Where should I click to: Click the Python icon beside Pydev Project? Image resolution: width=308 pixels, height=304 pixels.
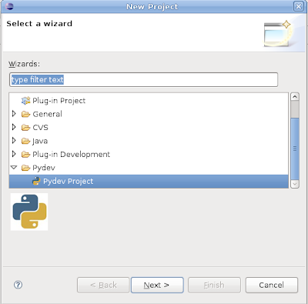(x=36, y=181)
